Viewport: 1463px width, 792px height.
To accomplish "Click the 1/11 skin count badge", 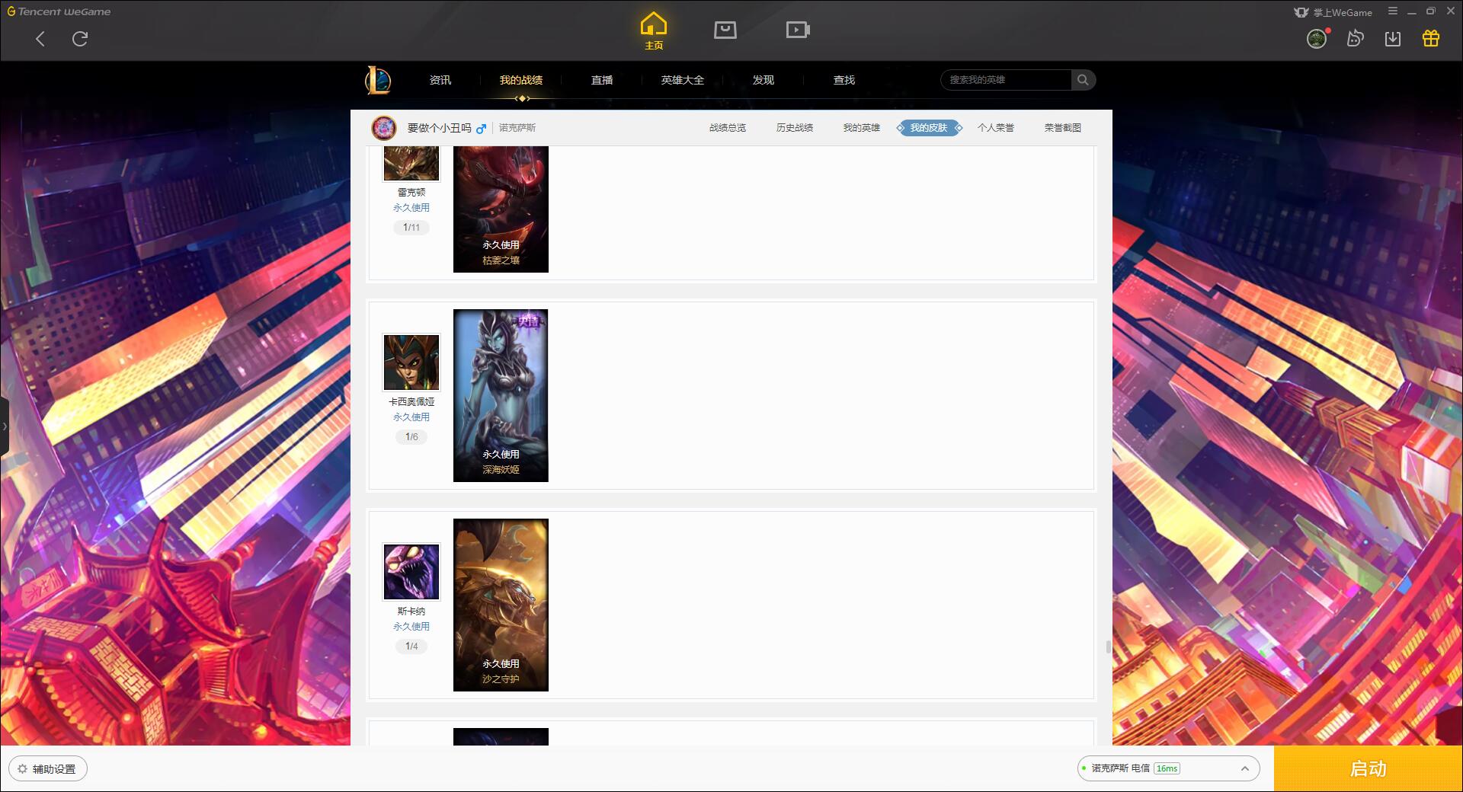I will (x=411, y=228).
